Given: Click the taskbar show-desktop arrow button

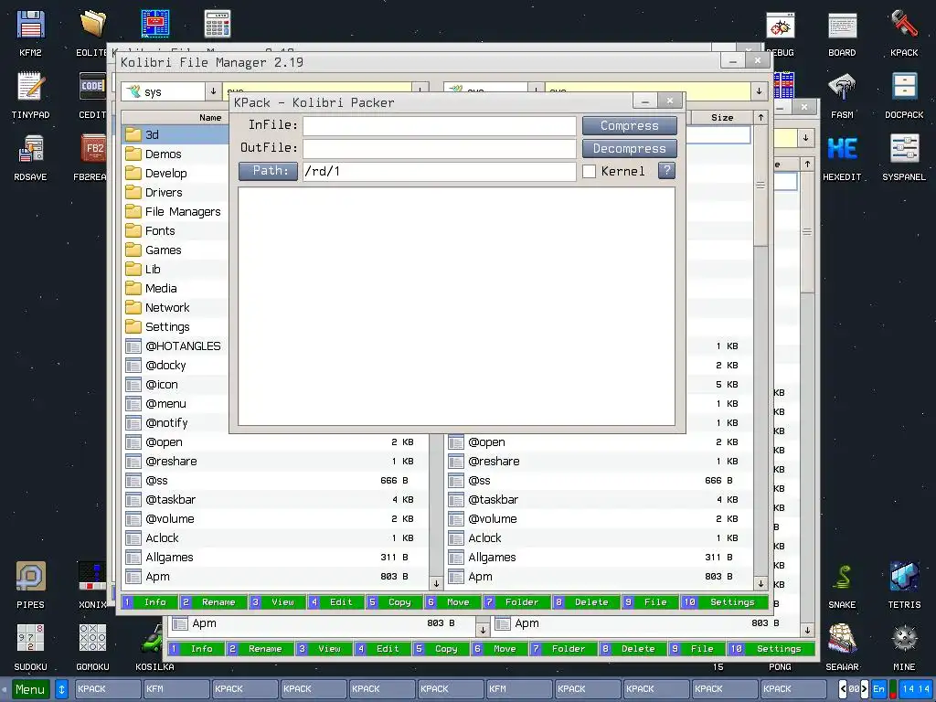Looking at the screenshot, I should (x=61, y=689).
